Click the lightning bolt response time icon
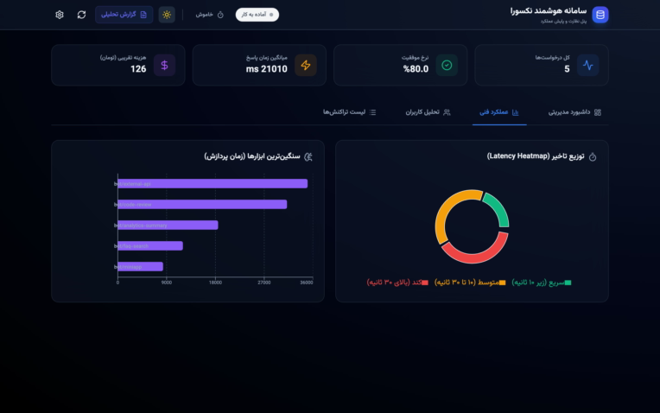The height and width of the screenshot is (413, 660). pos(306,66)
